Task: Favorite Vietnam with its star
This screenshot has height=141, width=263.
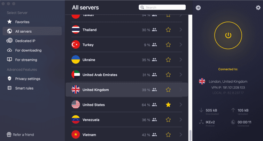Action: [x=168, y=135]
